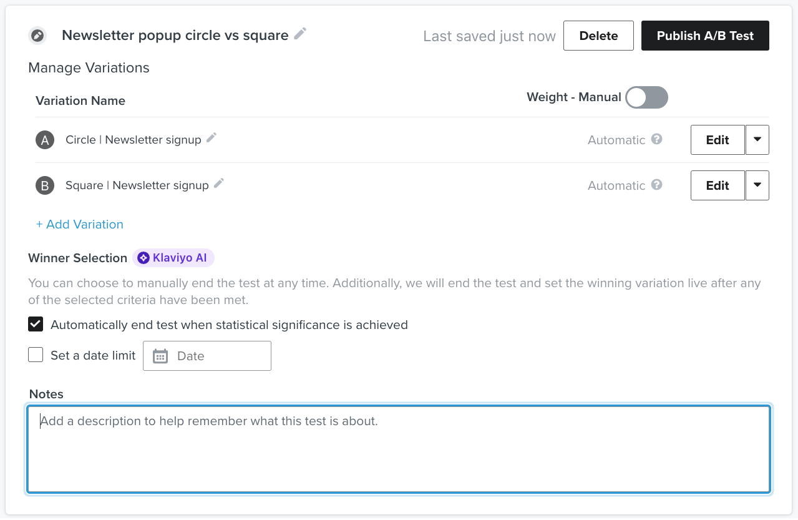Edit the Square newsletter signup variation

pyautogui.click(x=718, y=185)
